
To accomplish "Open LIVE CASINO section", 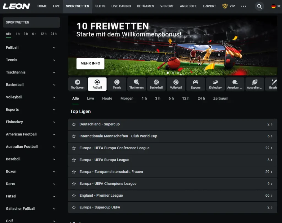I will pyautogui.click(x=121, y=6).
